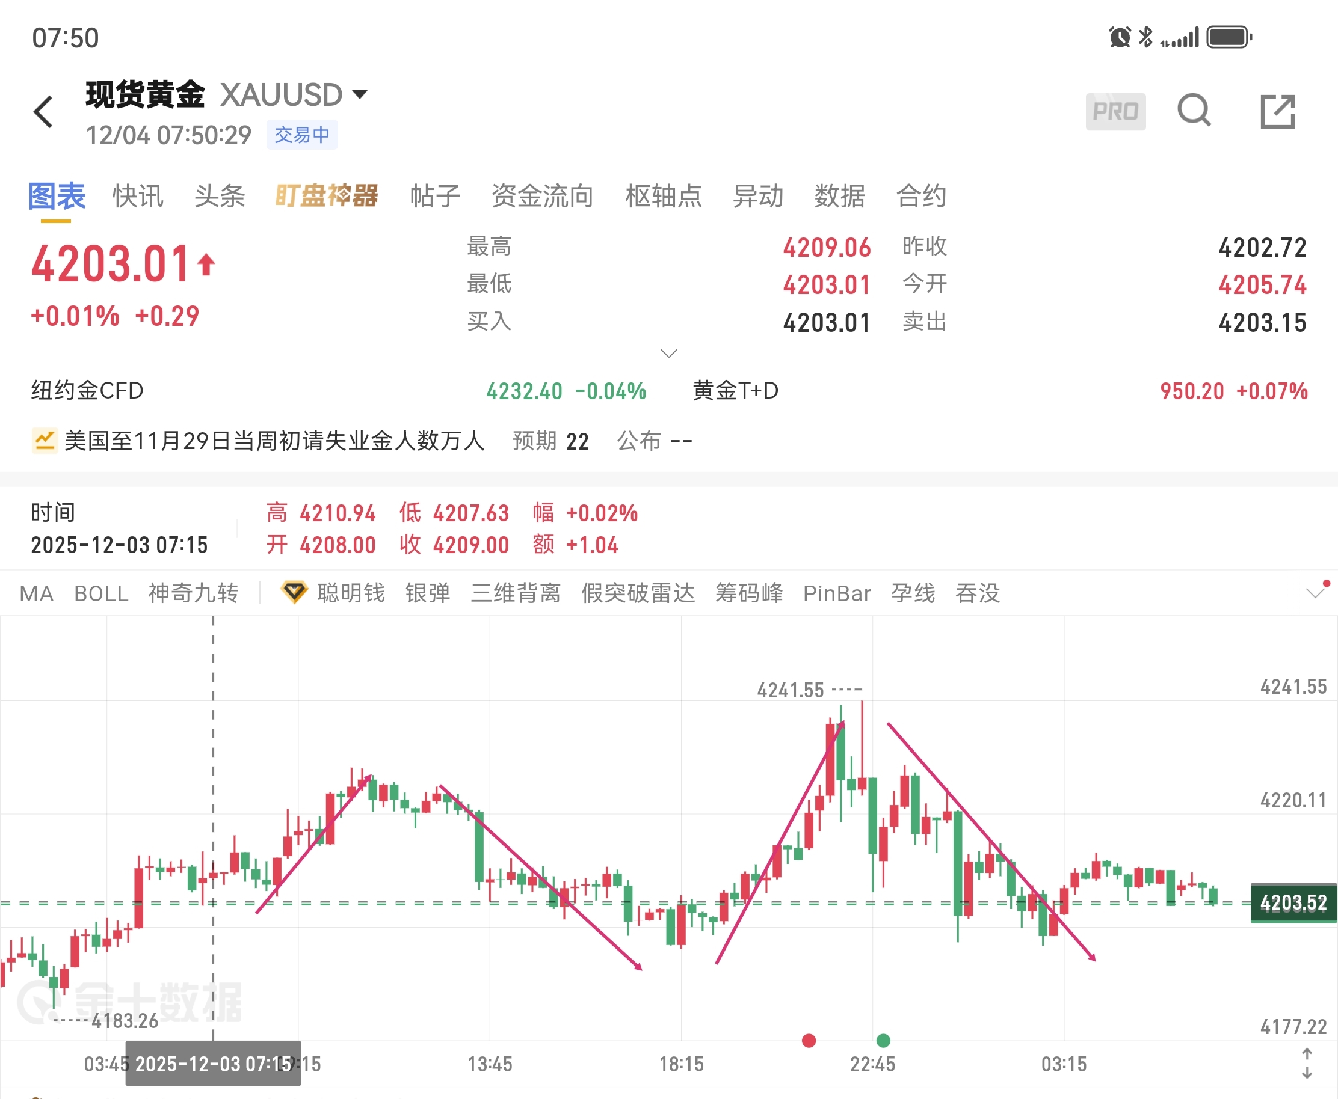1338x1099 pixels.
Task: Tap the green event dot marker
Action: [883, 1040]
